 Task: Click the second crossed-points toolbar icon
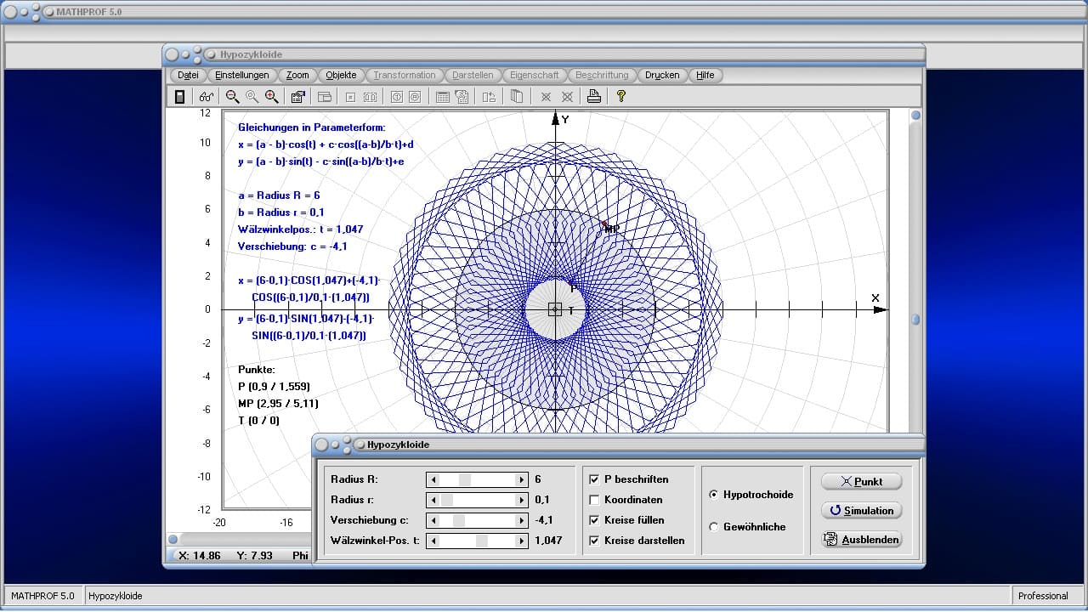pos(567,97)
